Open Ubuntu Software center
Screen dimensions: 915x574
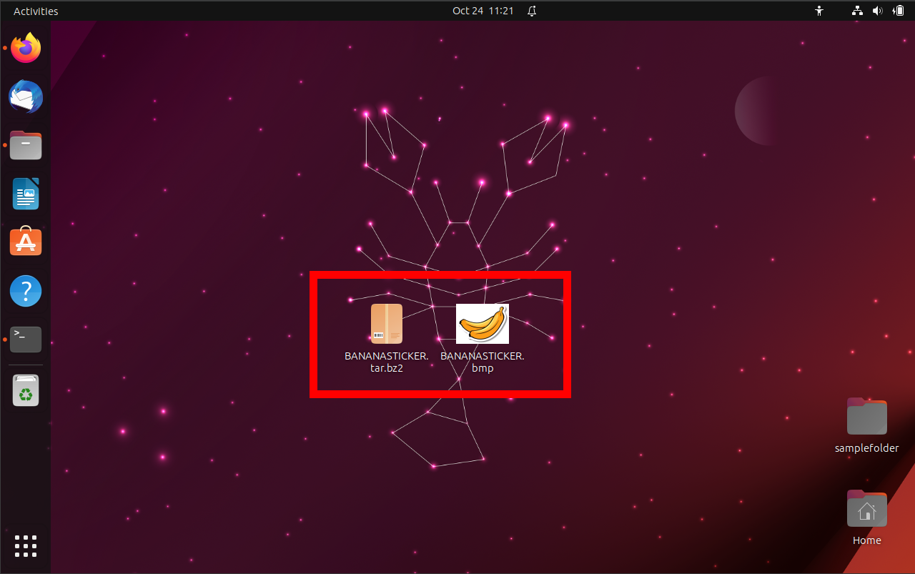tap(26, 242)
